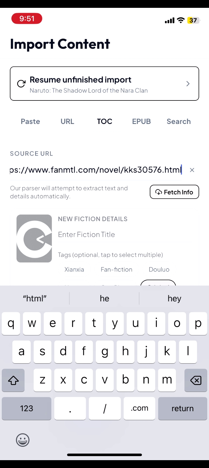
Task: Tap the keyboard backspace key
Action: [196, 380]
